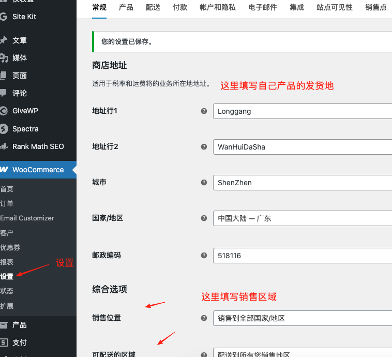Viewport: 392px width, 357px height.
Task: Click the pushpin icon beside 文章
Action: [x=4, y=40]
